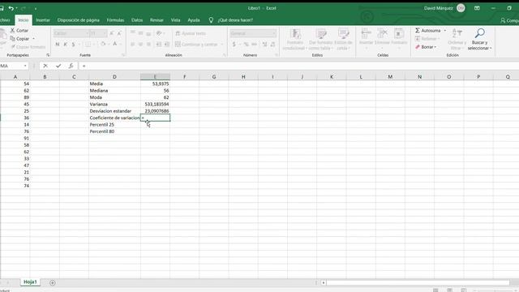Viewport: 519px width, 292px height.
Task: Open the Insertar ribbon tab
Action: click(43, 20)
